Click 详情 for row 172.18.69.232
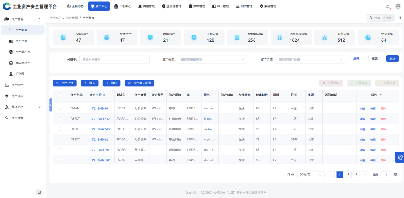This screenshot has width=404, height=198. (x=362, y=119)
